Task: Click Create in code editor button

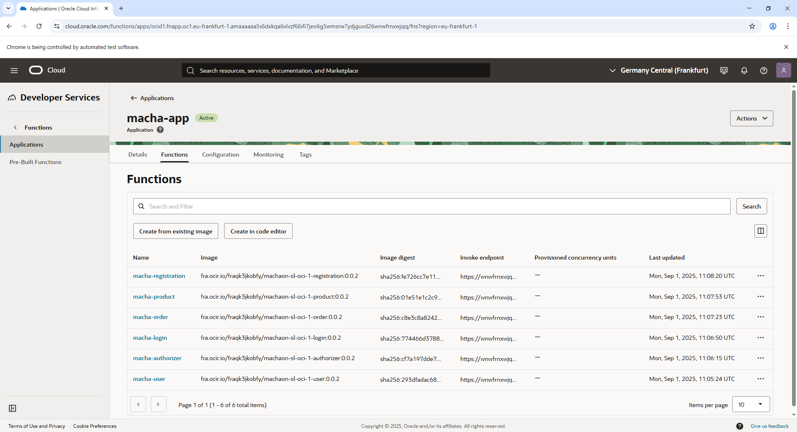Action: point(258,231)
